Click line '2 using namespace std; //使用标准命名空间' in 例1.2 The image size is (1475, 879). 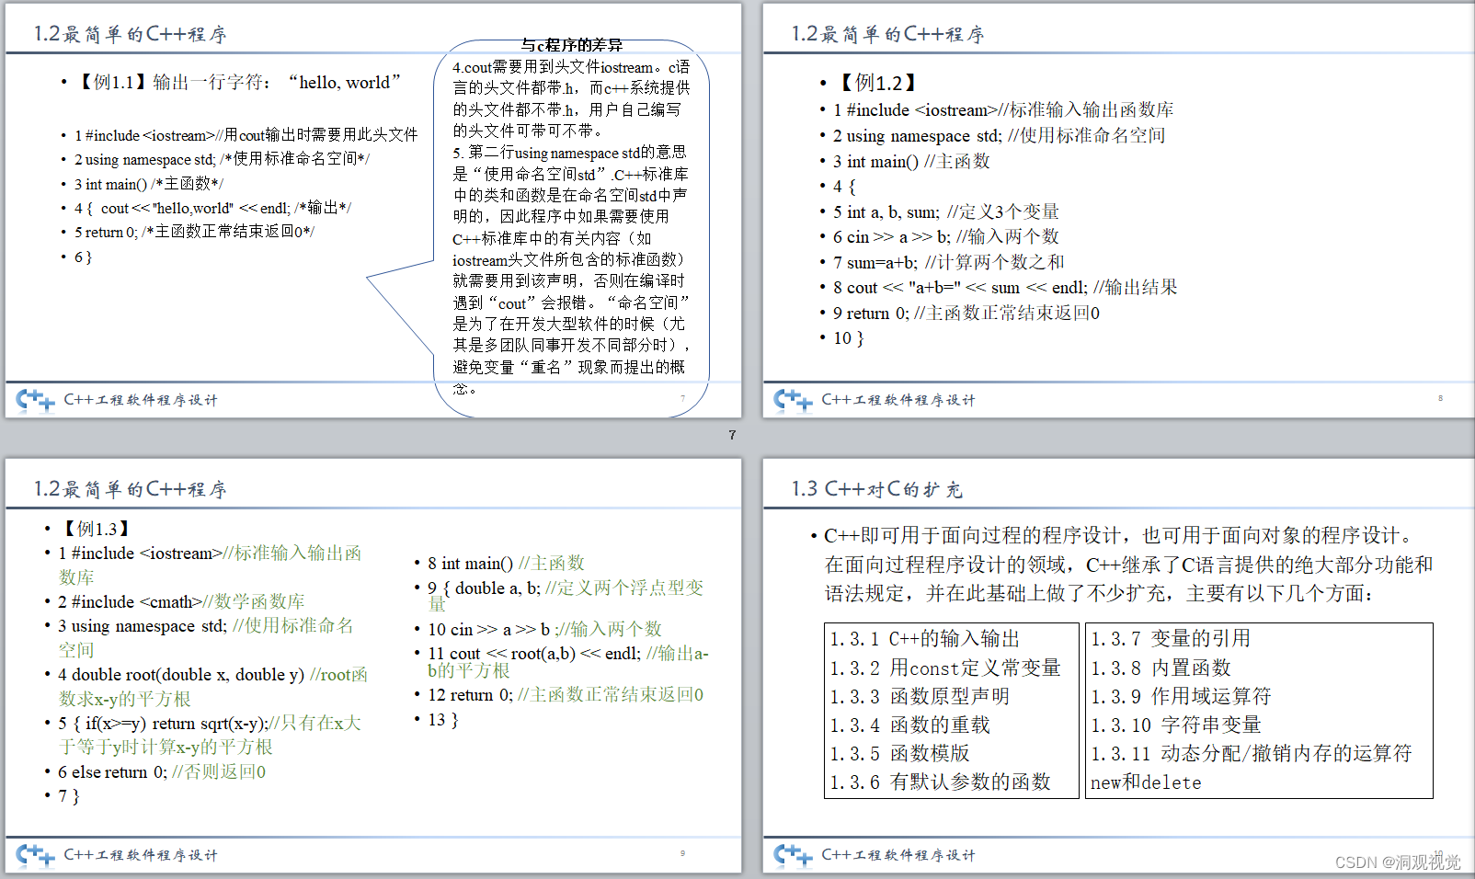pos(999,136)
